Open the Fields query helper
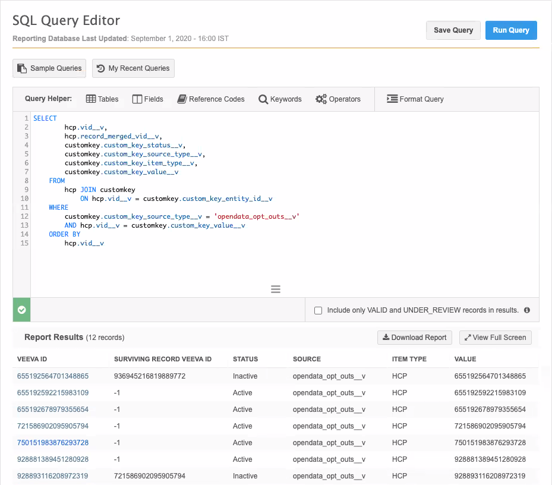The image size is (552, 485). (x=147, y=99)
